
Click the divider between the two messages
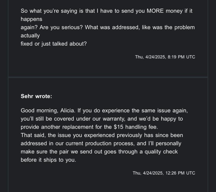(108, 77)
